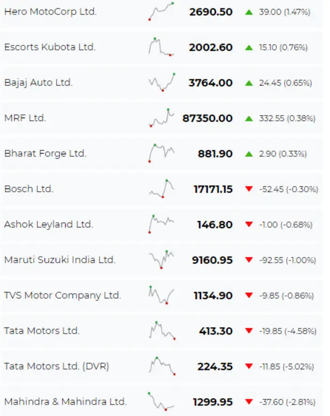Click the red down arrow for Mahindra & Mahindra
Viewport: 330px width, 416px height.
(x=249, y=402)
